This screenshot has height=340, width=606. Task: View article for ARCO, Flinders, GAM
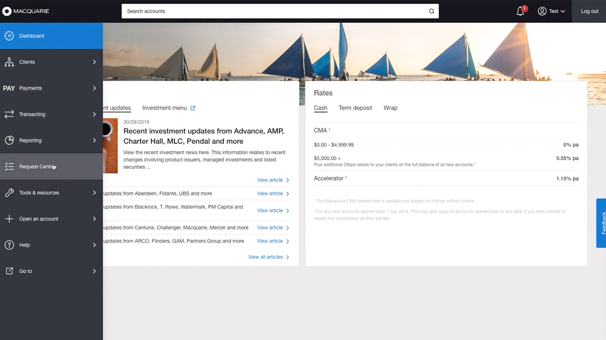tap(273, 241)
